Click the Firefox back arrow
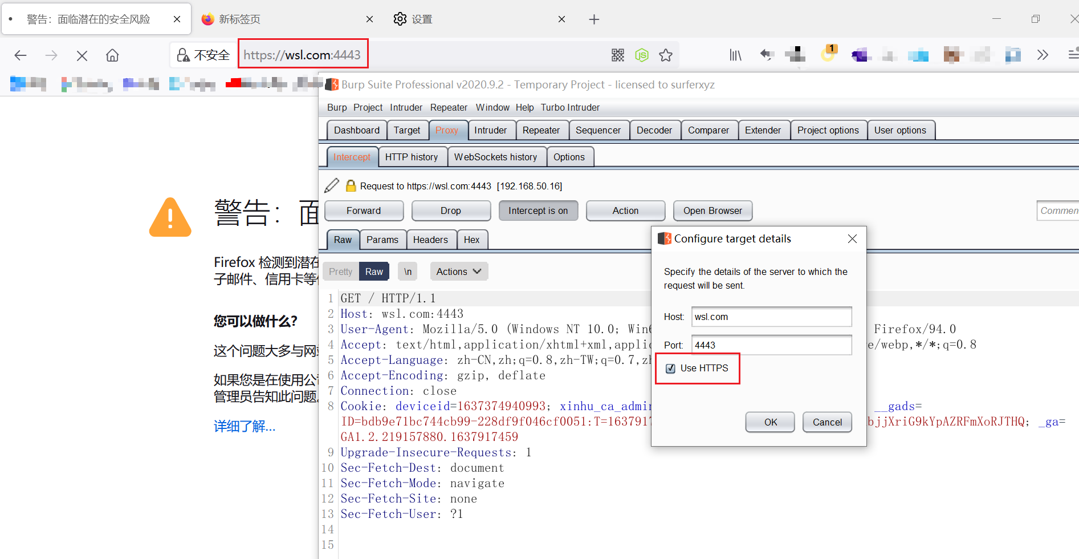Screen dimensions: 1079x559 tap(21, 55)
